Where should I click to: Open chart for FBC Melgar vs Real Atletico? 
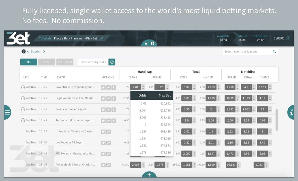point(108,154)
